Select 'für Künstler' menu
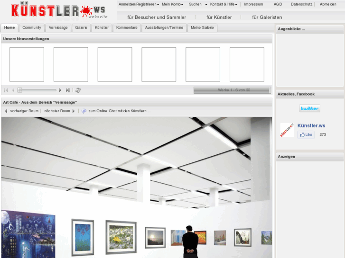This screenshot has width=345, height=258. 219,18
